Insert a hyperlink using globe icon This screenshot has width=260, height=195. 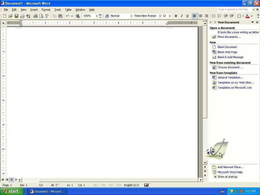78,16
